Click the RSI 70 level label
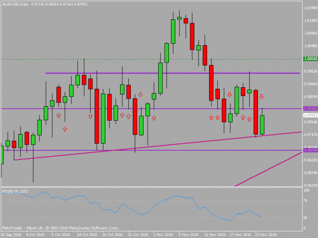The height and width of the screenshot is (238, 318). click(305, 201)
